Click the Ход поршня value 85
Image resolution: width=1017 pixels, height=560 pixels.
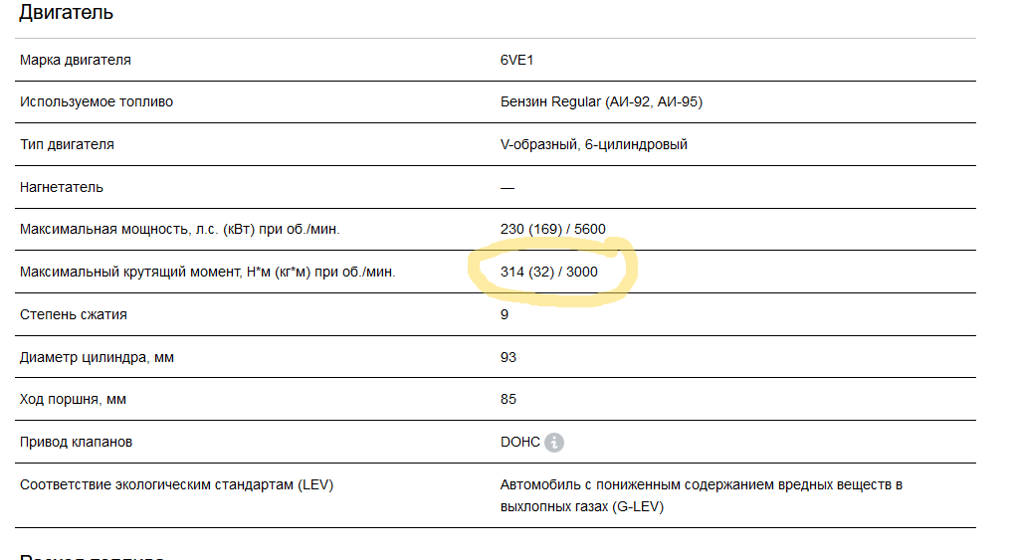508,399
